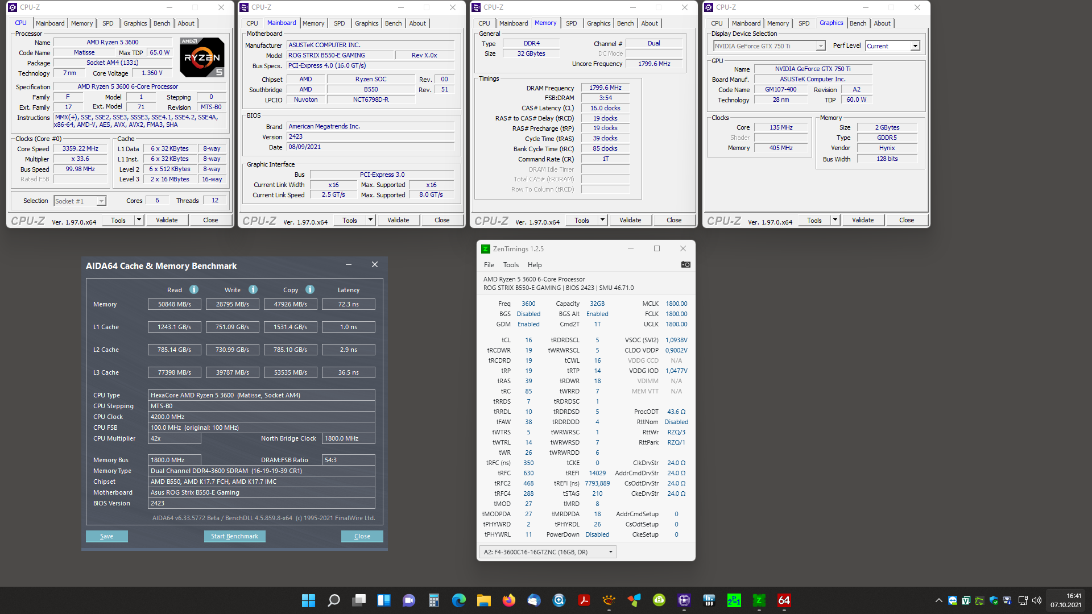Open Microsoft Edge from taskbar

(458, 600)
